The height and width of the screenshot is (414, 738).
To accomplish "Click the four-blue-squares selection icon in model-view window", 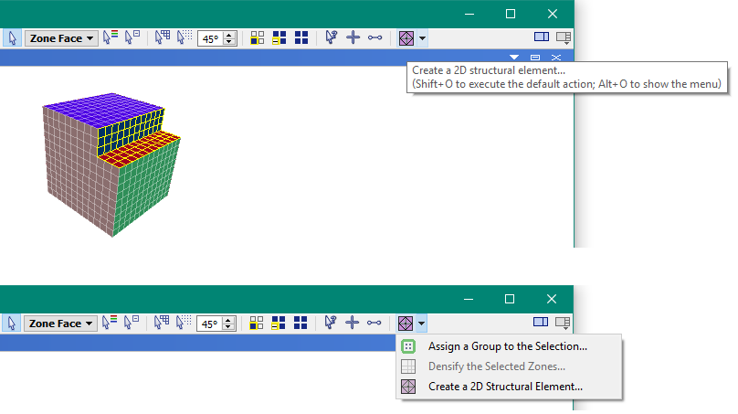I will coord(301,37).
